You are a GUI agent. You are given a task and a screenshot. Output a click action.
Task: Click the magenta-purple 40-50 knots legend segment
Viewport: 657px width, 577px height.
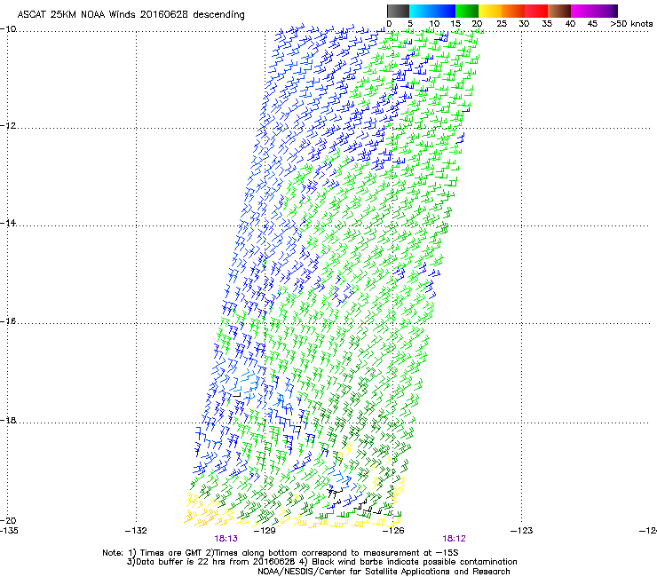pyautogui.click(x=594, y=11)
